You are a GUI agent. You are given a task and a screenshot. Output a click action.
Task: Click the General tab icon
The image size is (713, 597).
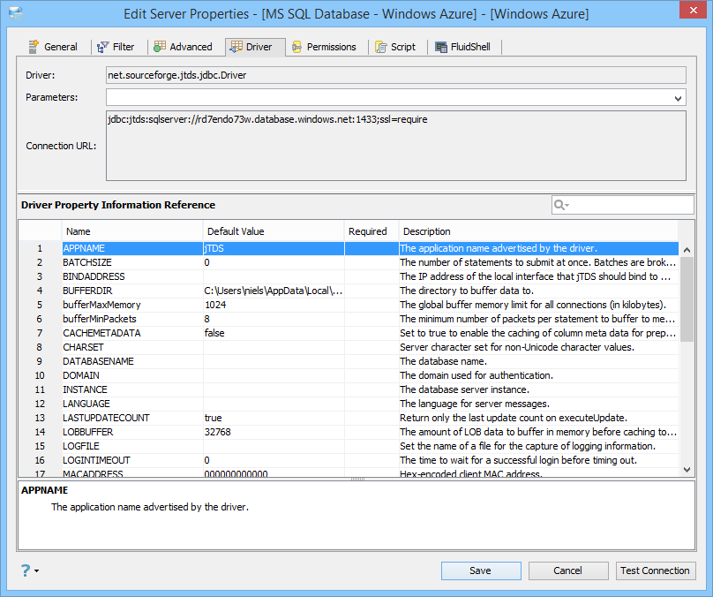pos(34,47)
